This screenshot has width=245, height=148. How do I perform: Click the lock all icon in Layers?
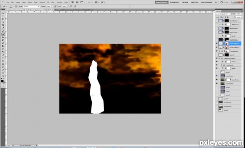[x=228, y=17]
